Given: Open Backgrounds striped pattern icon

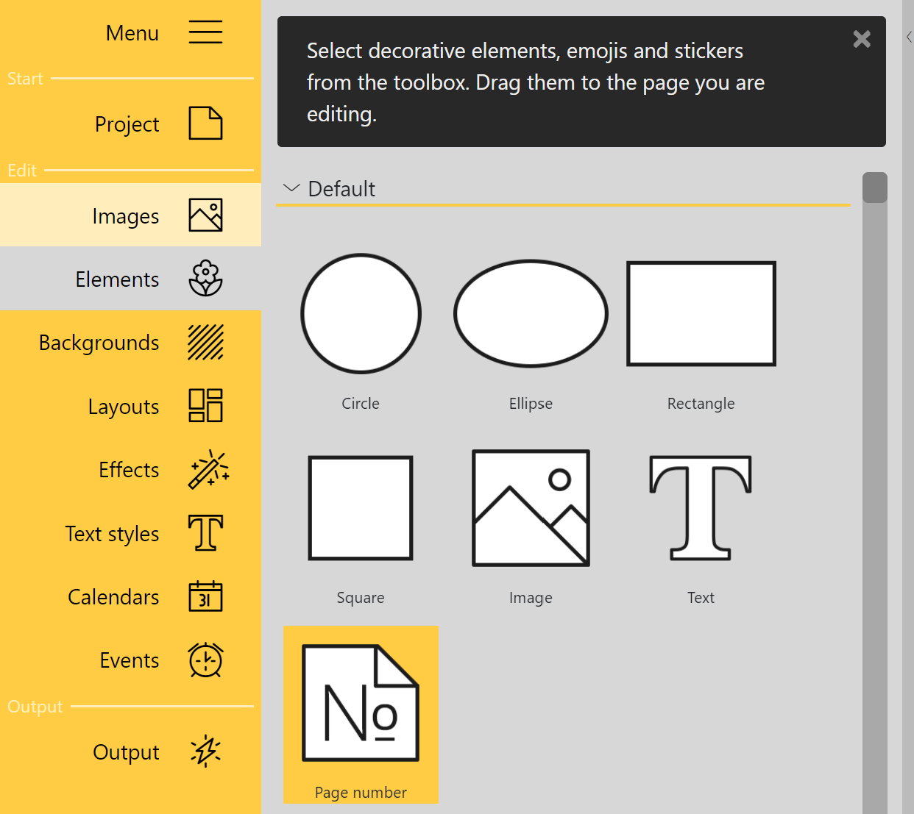Looking at the screenshot, I should [x=205, y=343].
